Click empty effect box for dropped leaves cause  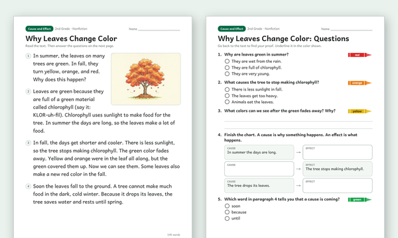(338, 185)
